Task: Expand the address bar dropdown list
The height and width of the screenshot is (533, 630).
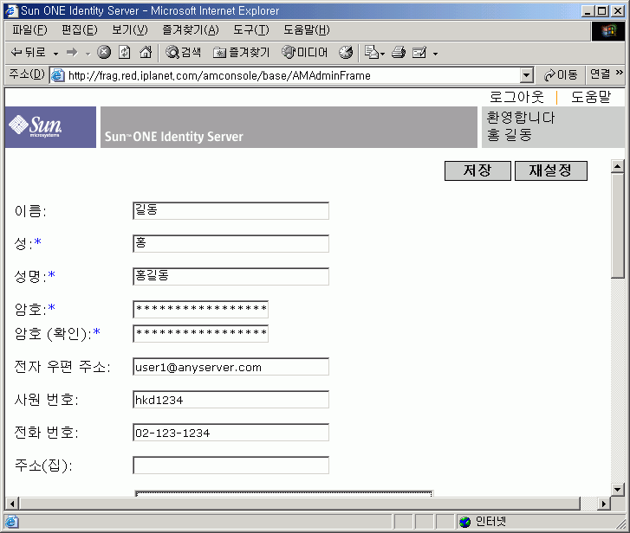Action: (x=526, y=75)
